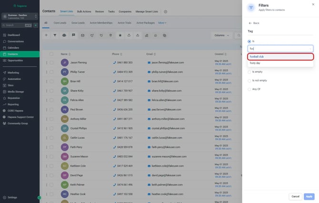The height and width of the screenshot is (203, 319).
Task: Select the 'Is empty' radio option
Action: pyautogui.click(x=249, y=72)
